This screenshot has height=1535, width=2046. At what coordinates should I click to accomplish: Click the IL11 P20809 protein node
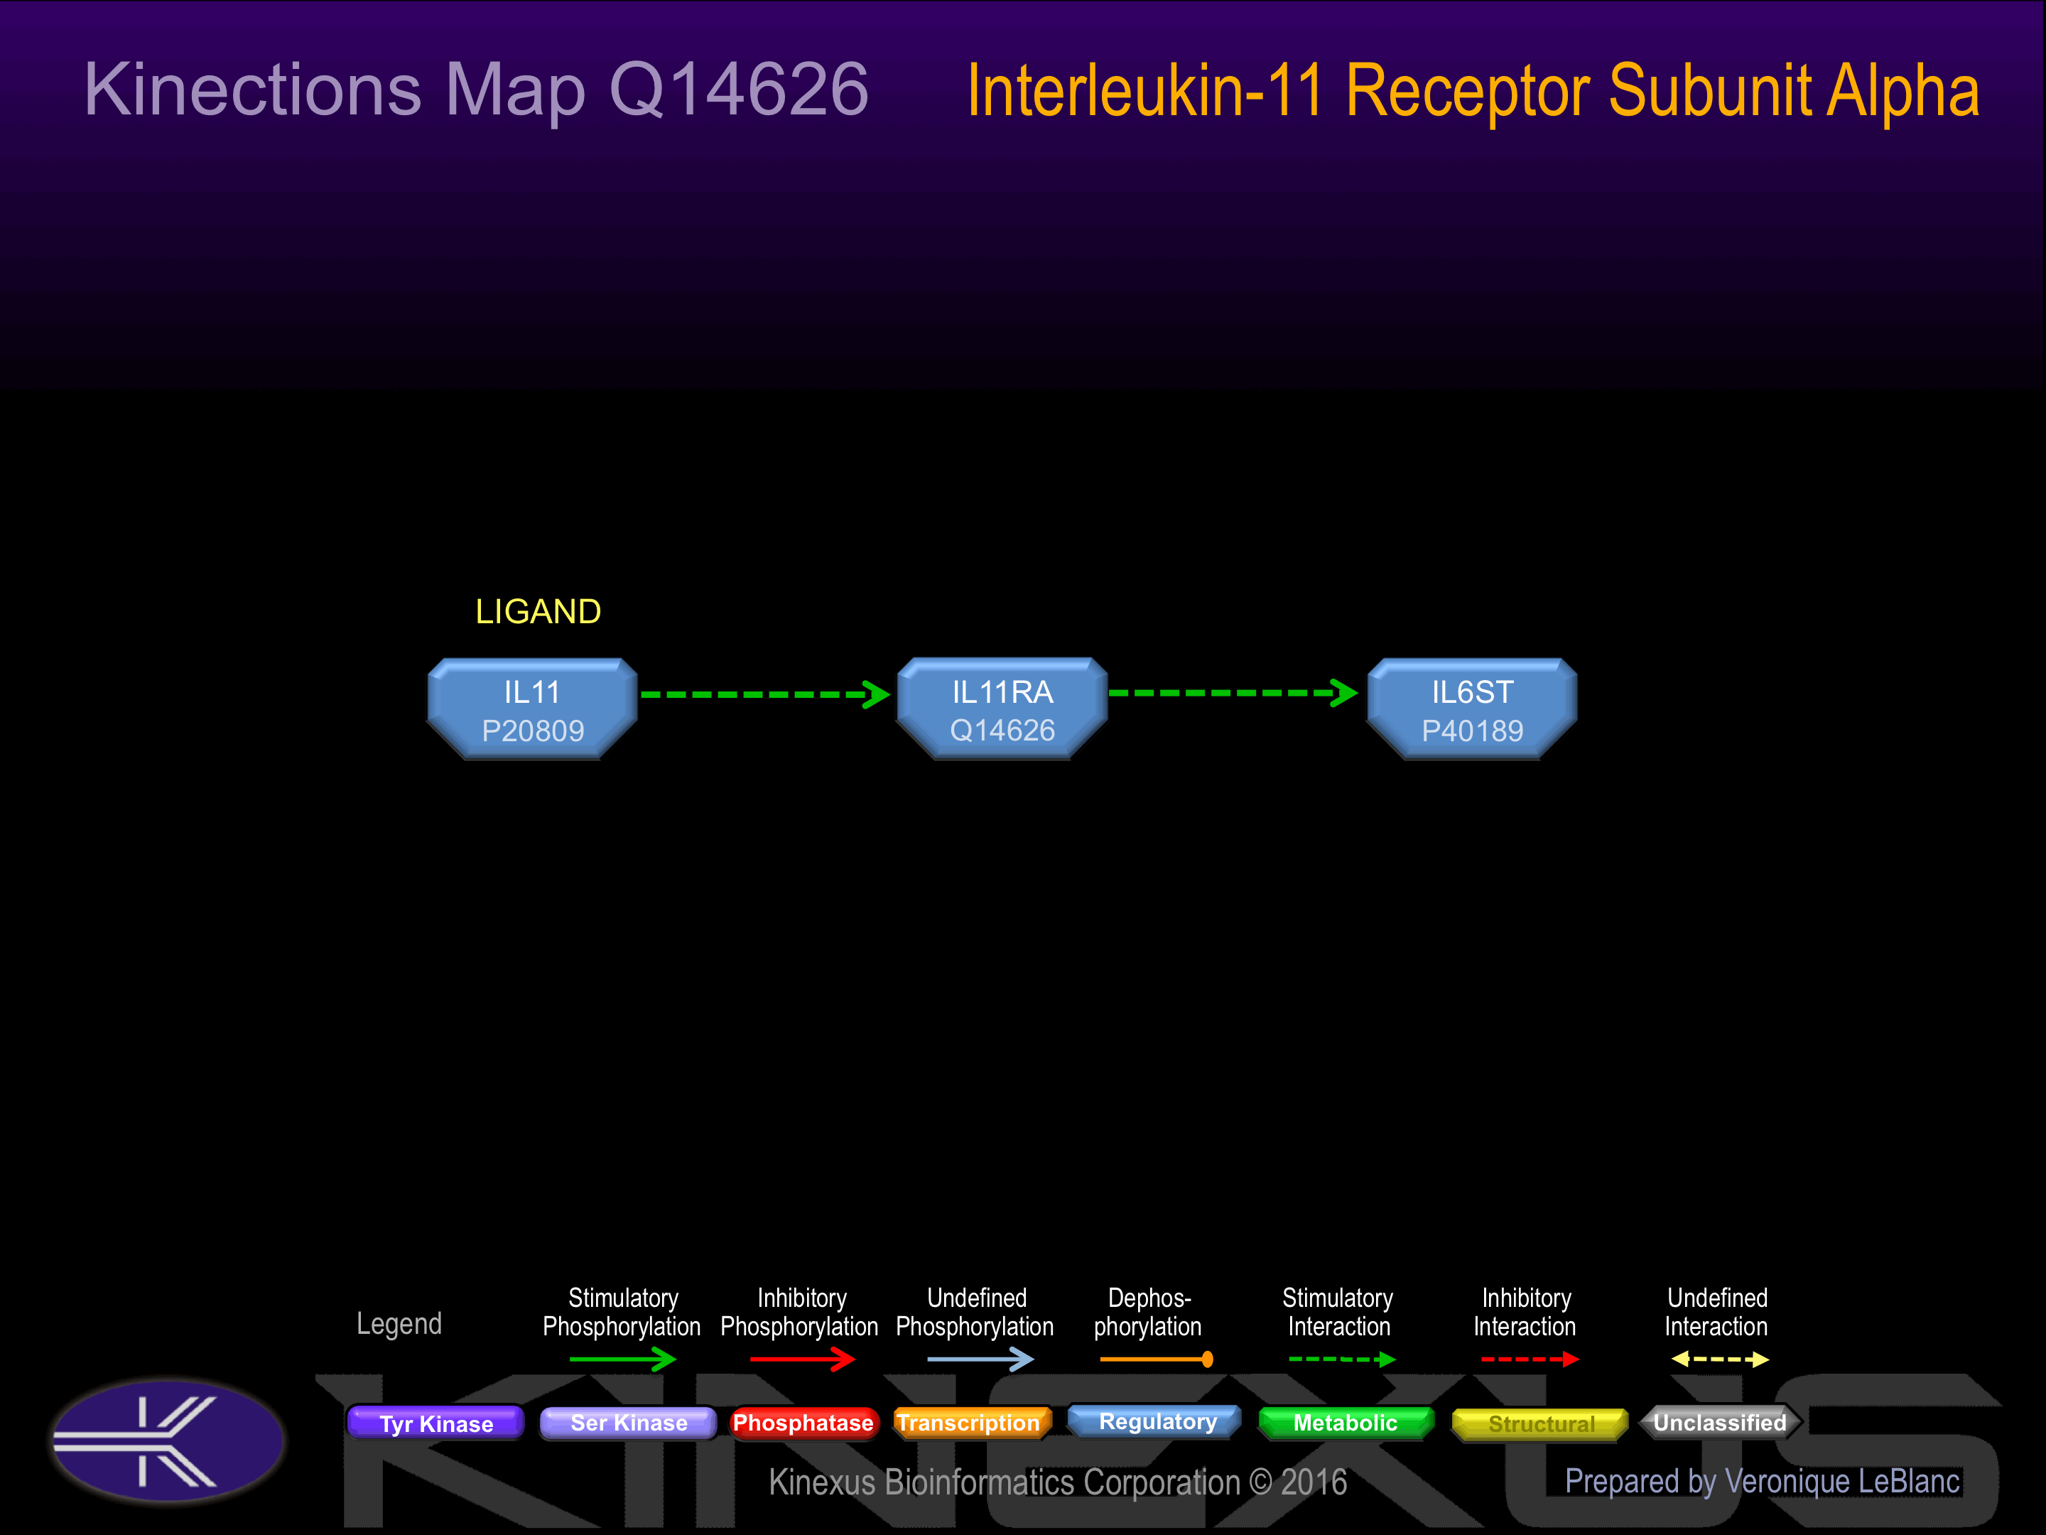(x=533, y=710)
